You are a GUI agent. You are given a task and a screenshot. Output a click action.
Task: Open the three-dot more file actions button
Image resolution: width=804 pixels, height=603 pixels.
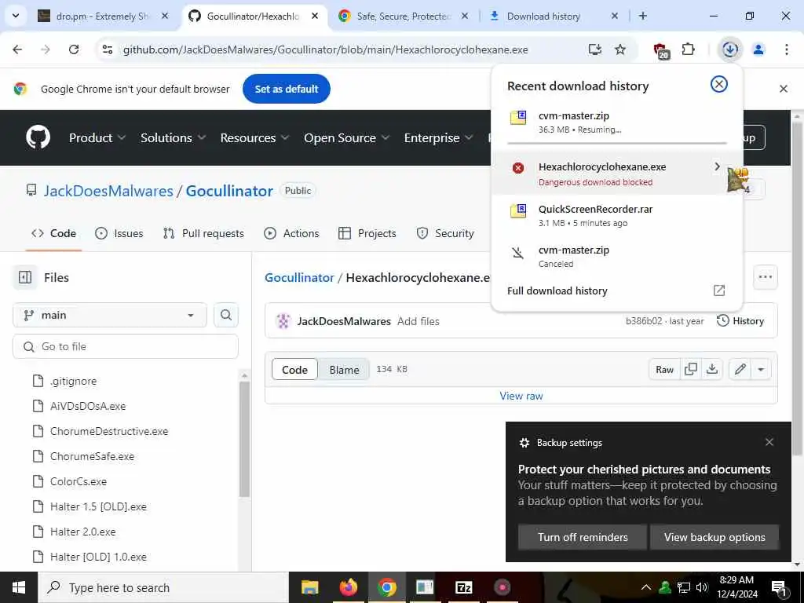(765, 277)
